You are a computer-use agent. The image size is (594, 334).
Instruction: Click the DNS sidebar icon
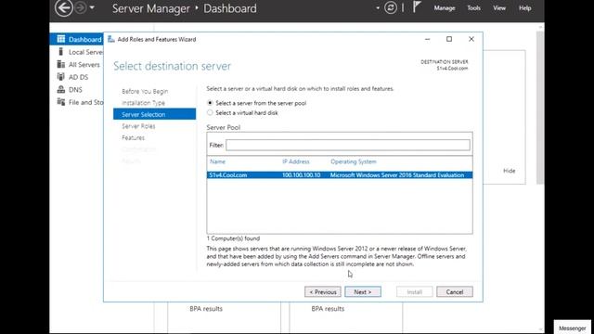click(x=60, y=89)
